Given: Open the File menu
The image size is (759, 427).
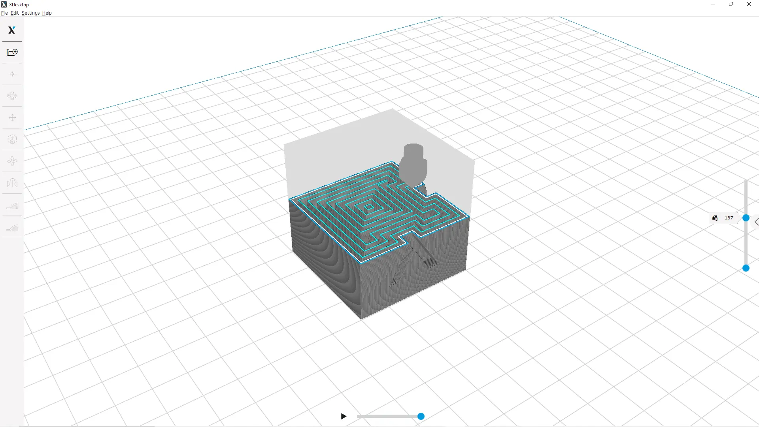Looking at the screenshot, I should [4, 13].
